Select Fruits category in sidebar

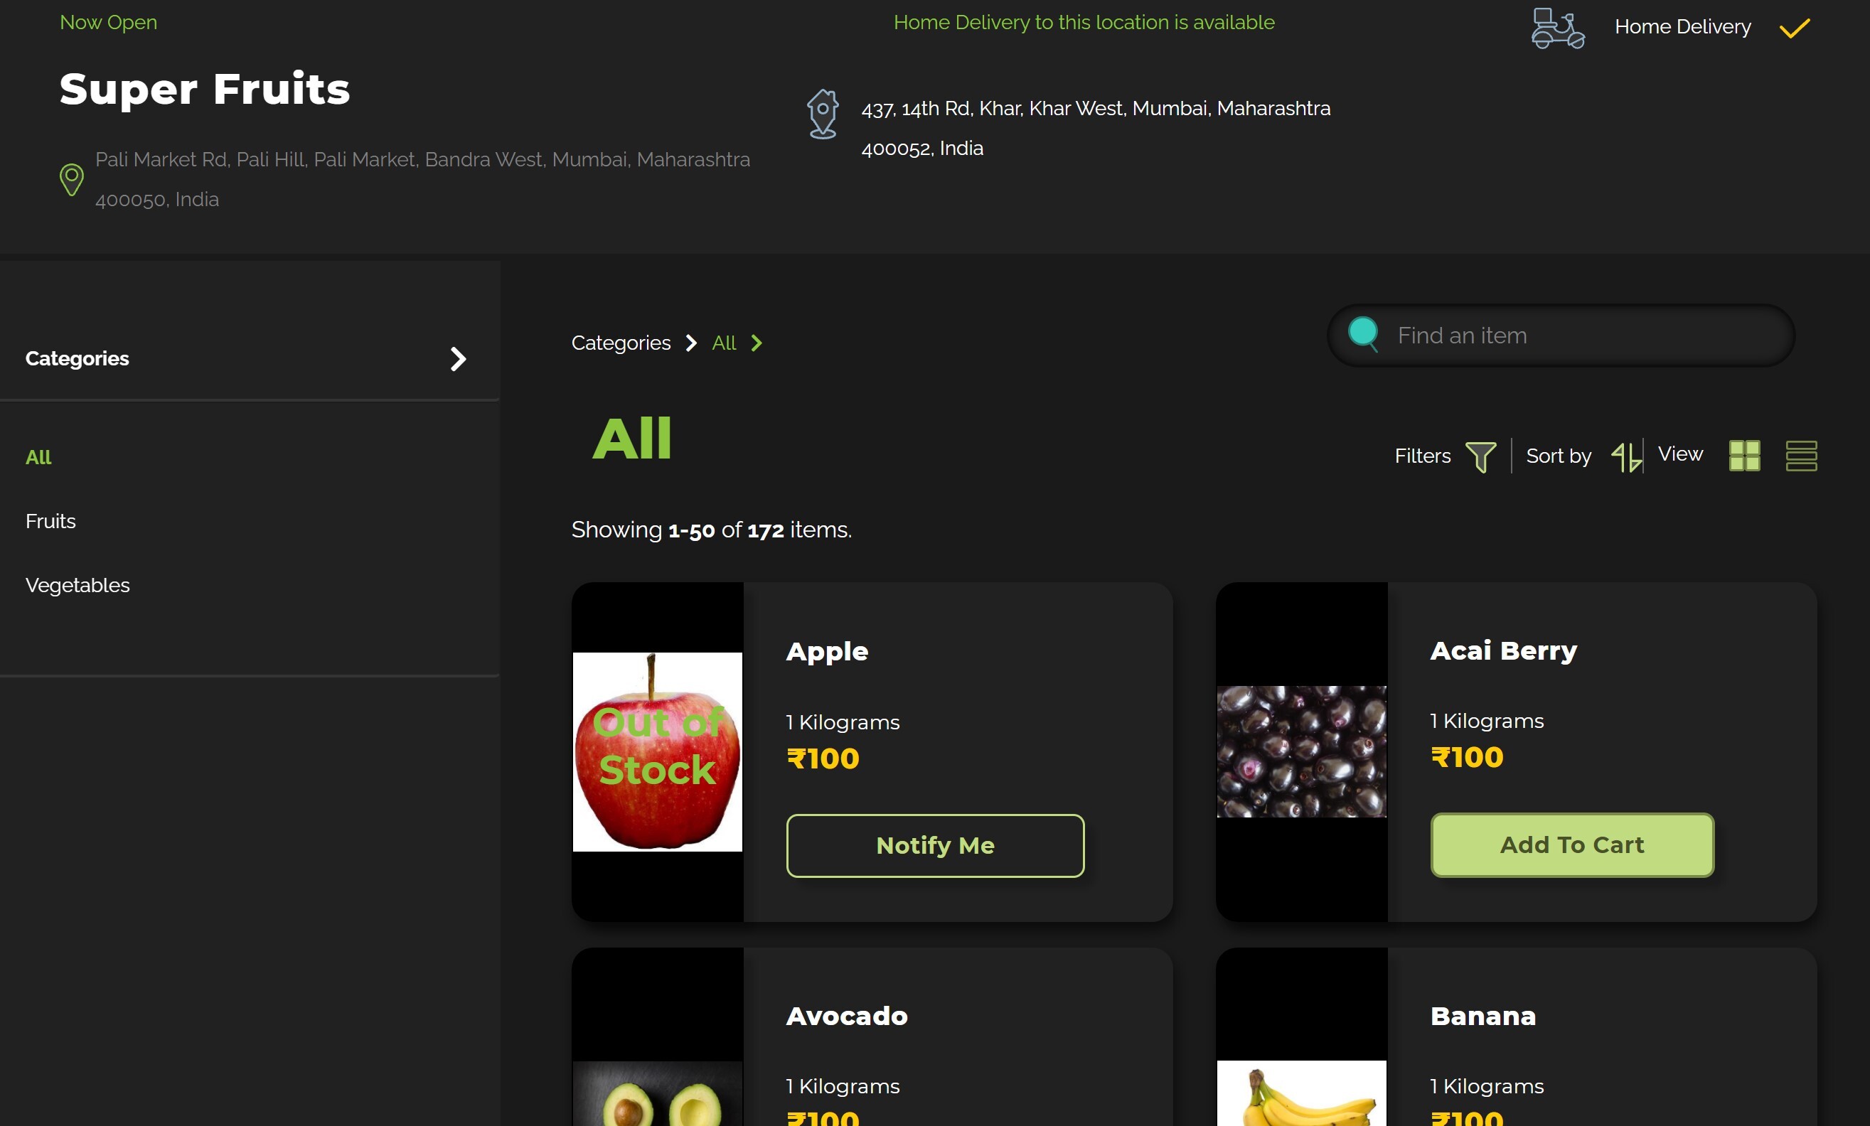pyautogui.click(x=51, y=521)
